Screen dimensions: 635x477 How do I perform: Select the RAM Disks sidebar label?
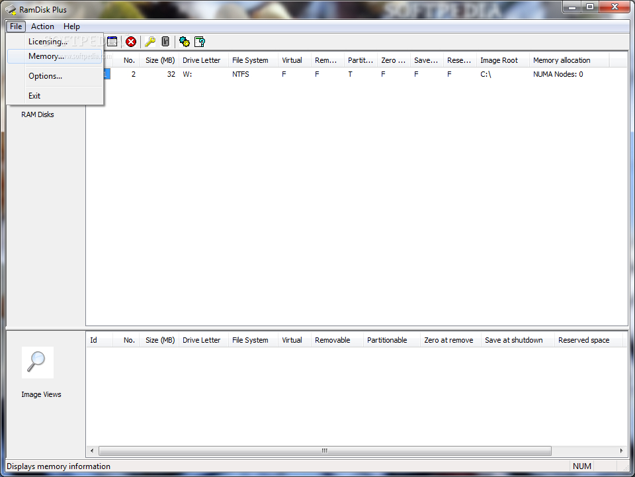point(38,114)
